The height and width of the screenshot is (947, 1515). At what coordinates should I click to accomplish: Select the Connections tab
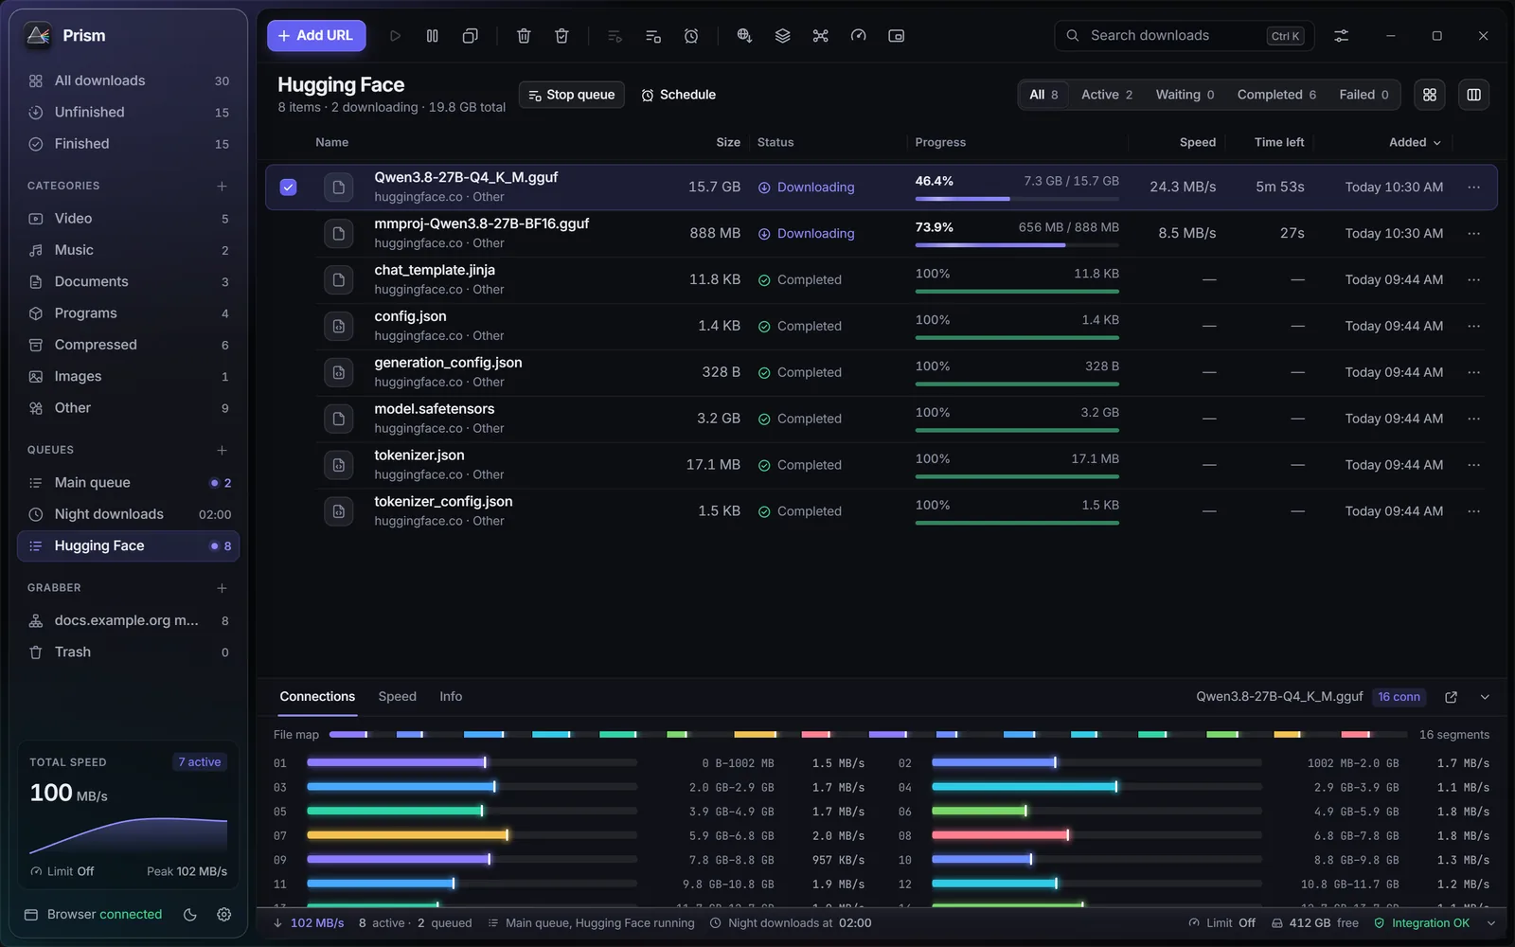pyautogui.click(x=317, y=697)
